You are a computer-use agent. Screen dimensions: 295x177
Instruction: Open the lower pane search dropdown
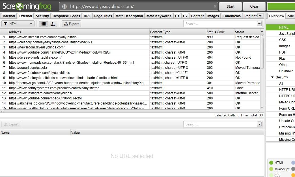click(259, 124)
